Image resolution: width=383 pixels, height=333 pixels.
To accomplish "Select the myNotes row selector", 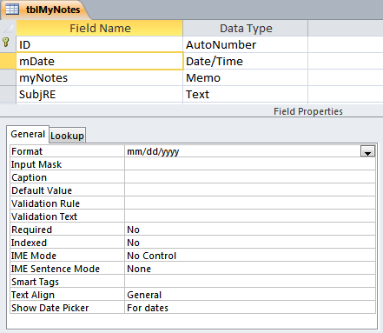I will click(8, 78).
